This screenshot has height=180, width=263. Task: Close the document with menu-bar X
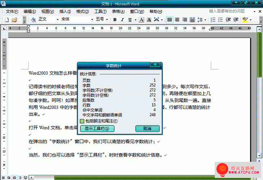point(260,11)
